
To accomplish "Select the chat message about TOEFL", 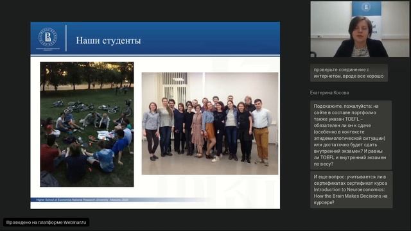I will 351,135.
